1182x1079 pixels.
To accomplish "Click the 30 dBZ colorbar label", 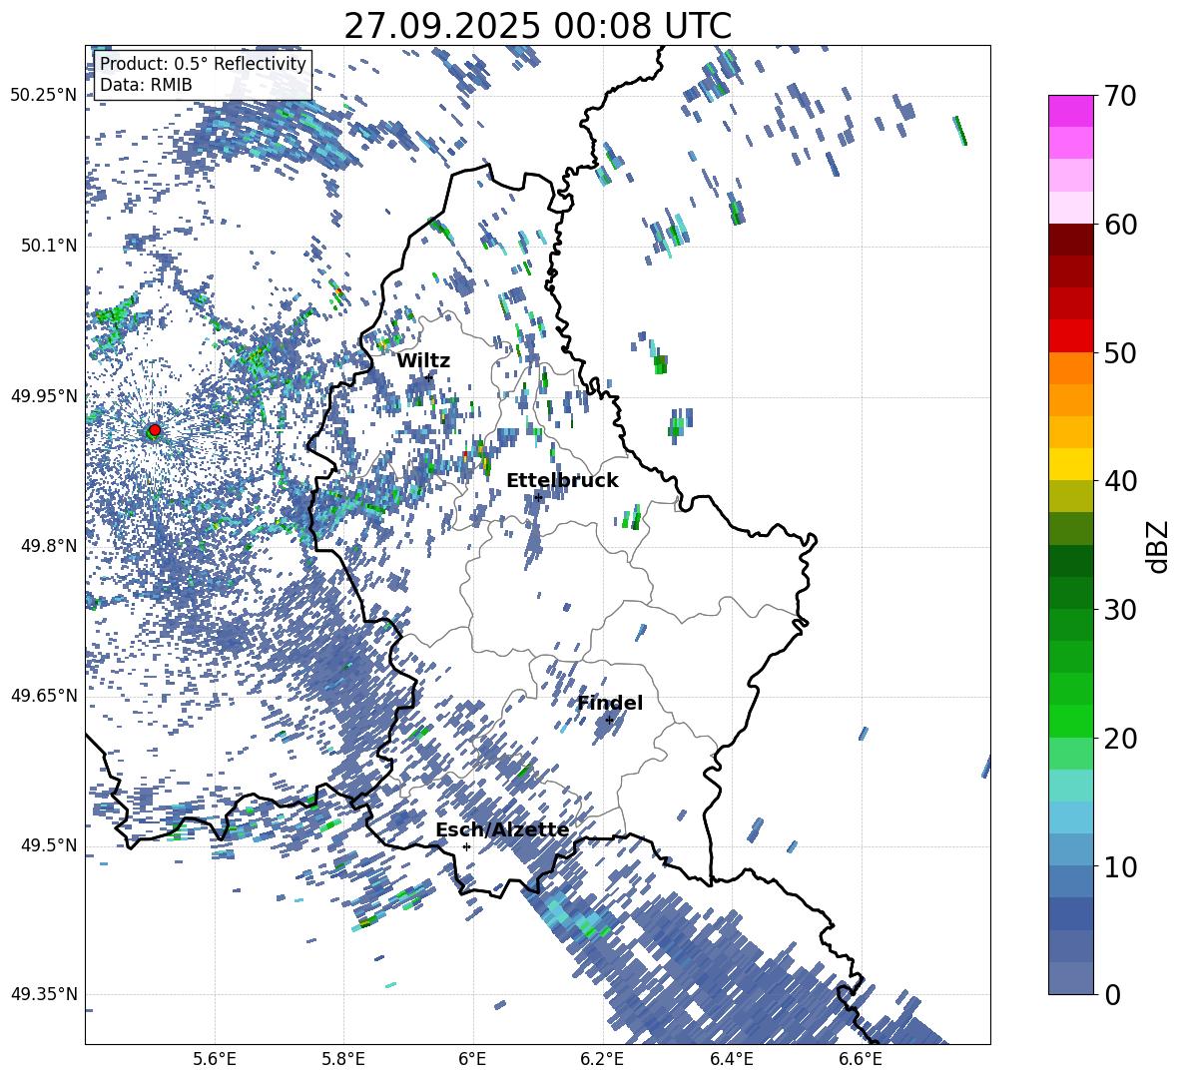I will [1120, 610].
